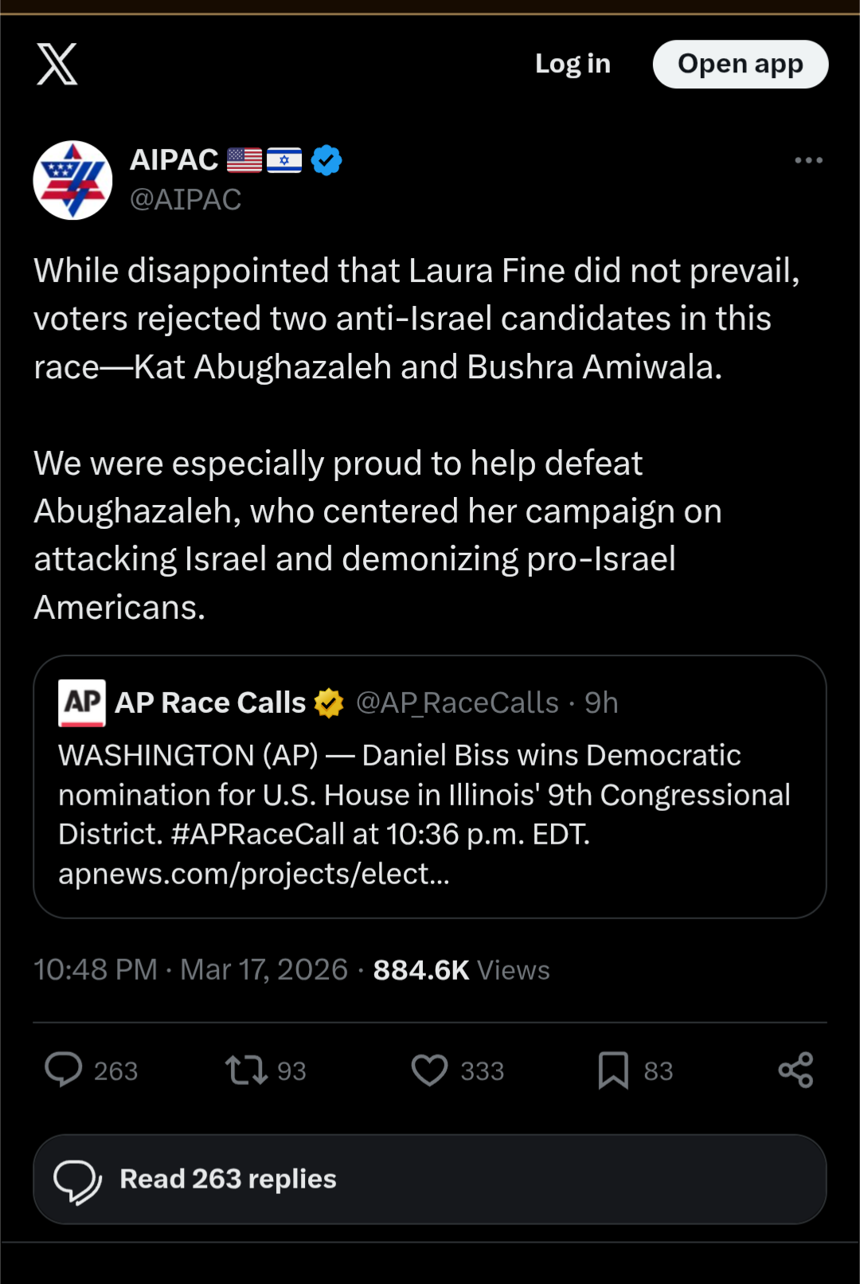Click the blue verified badge
Image resolution: width=860 pixels, height=1284 pixels.
[x=326, y=160]
